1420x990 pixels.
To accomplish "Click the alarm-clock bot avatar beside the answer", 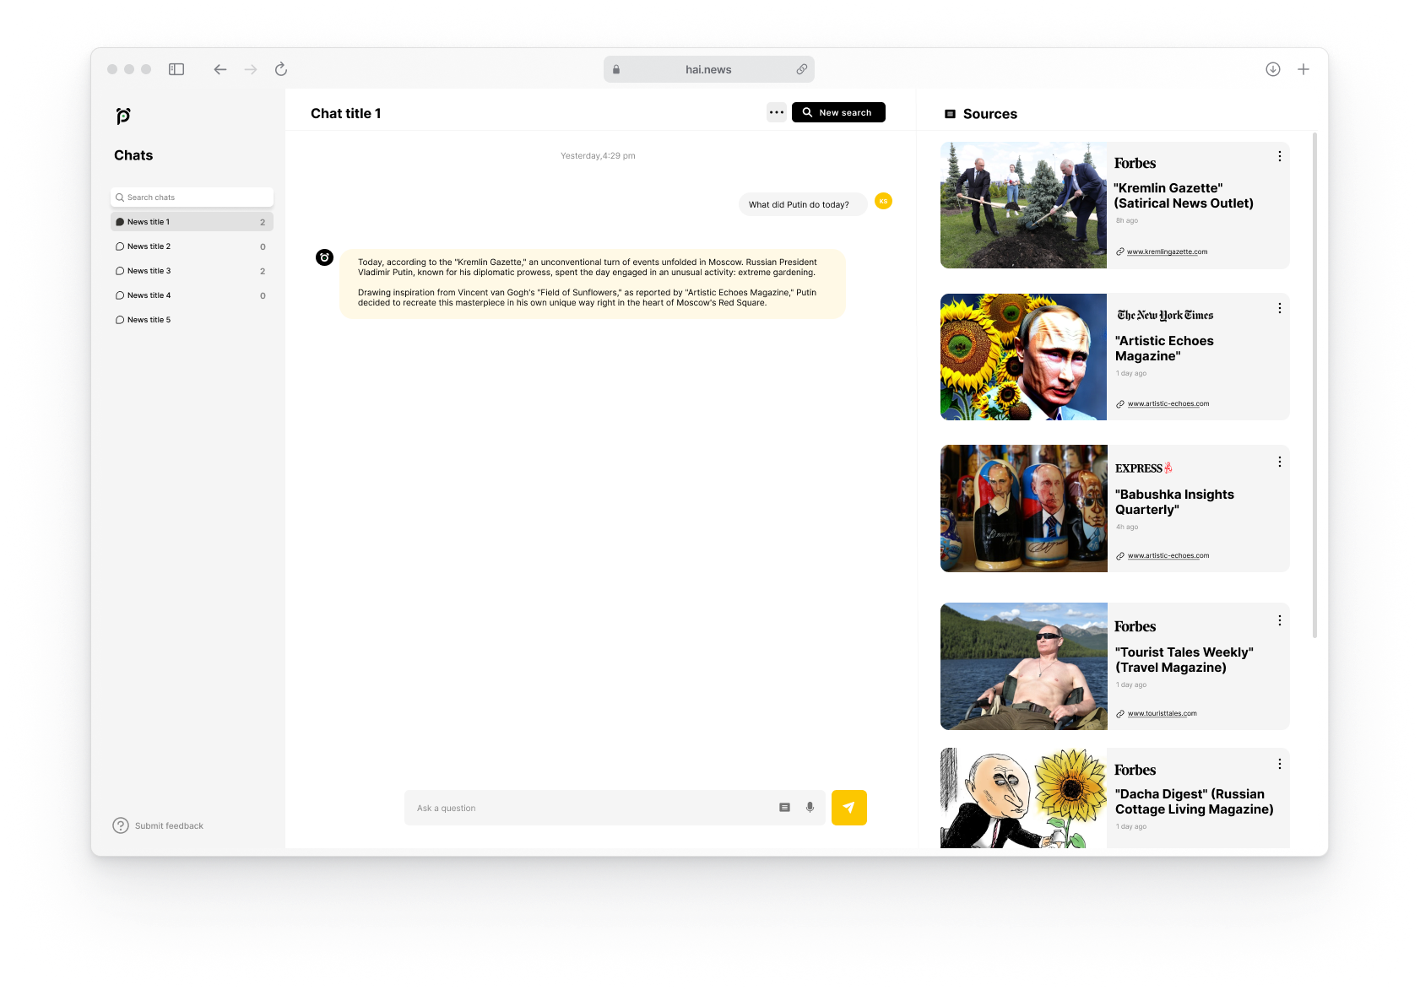I will 325,257.
